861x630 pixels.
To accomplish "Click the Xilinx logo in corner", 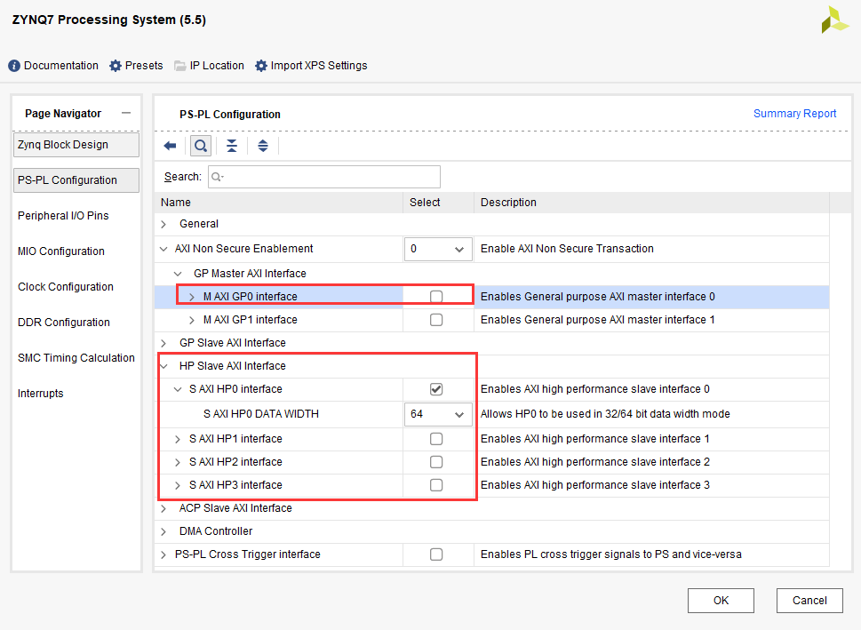I will pyautogui.click(x=834, y=20).
